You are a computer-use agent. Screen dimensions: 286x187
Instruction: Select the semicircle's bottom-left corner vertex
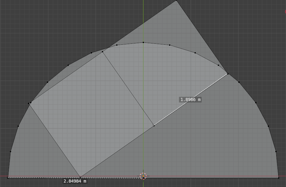pos(8,178)
